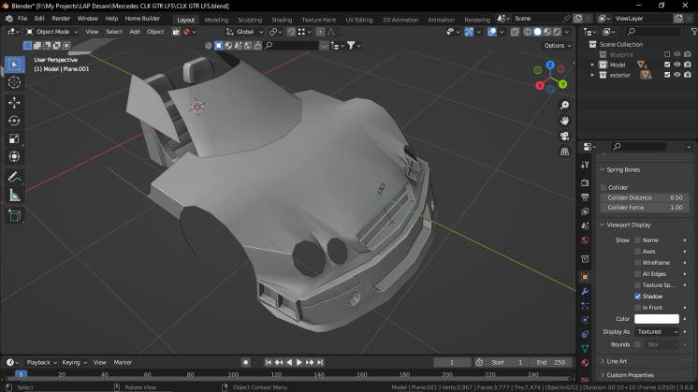Click the timeline Marker menu

[x=123, y=363]
